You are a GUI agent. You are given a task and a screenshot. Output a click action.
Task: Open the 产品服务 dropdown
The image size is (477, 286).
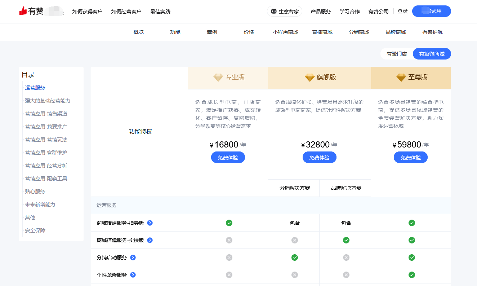coord(320,11)
